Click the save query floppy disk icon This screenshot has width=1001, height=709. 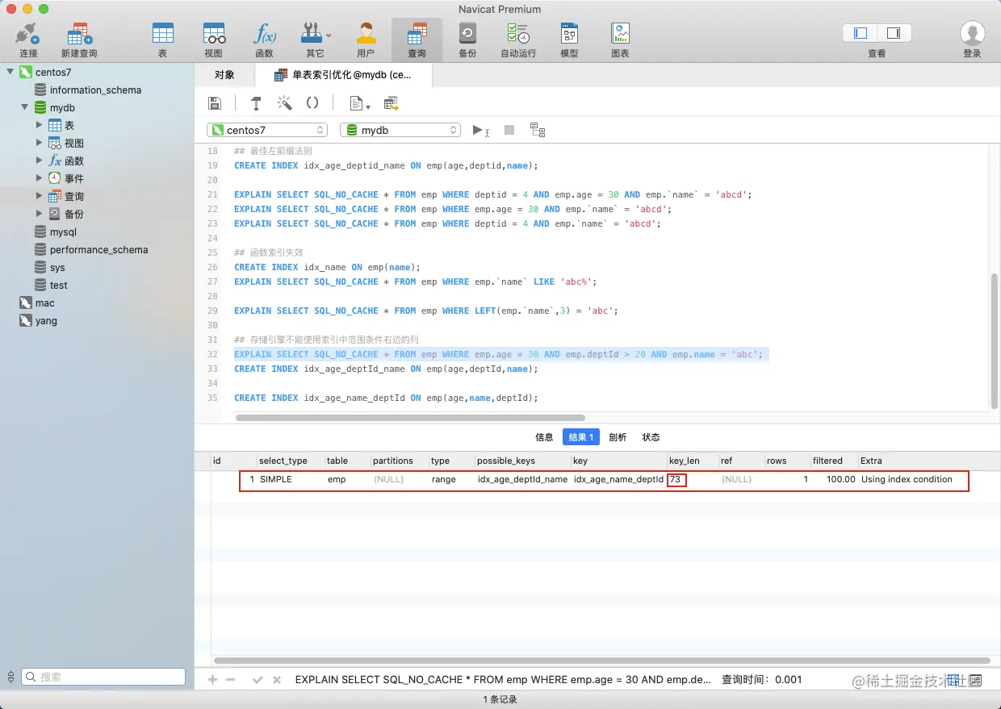coord(215,103)
